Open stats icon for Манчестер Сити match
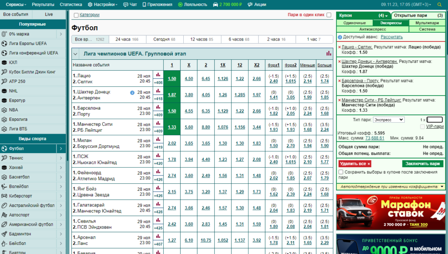Viewport: 448px width, 254px height. (158, 123)
